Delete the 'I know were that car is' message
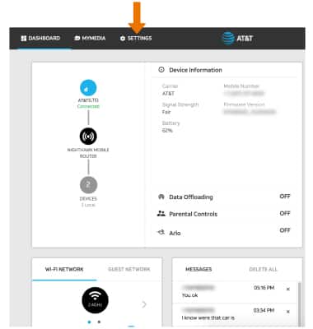The image size is (313, 329). tap(288, 312)
